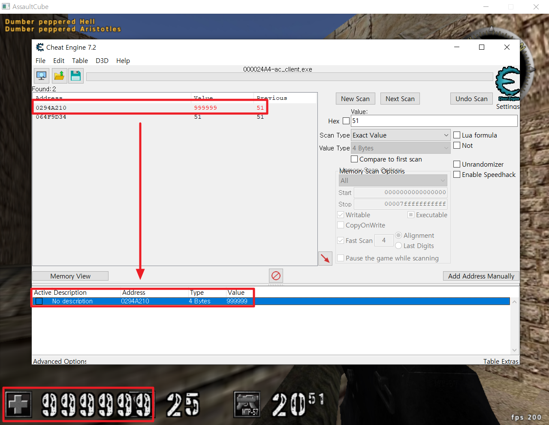549x425 pixels.
Task: Toggle the Unrandomizer checkbox
Action: click(457, 164)
